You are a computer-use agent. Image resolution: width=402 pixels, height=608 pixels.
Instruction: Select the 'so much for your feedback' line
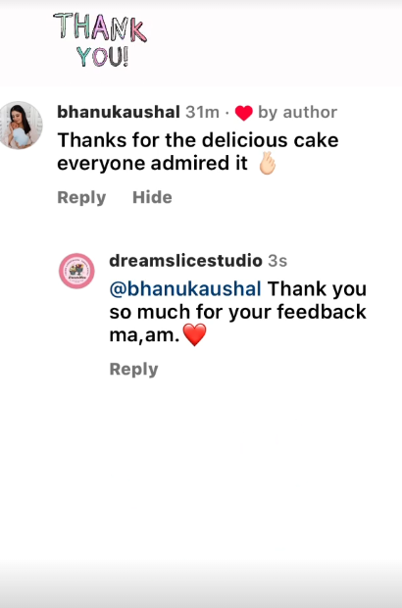coord(237,312)
